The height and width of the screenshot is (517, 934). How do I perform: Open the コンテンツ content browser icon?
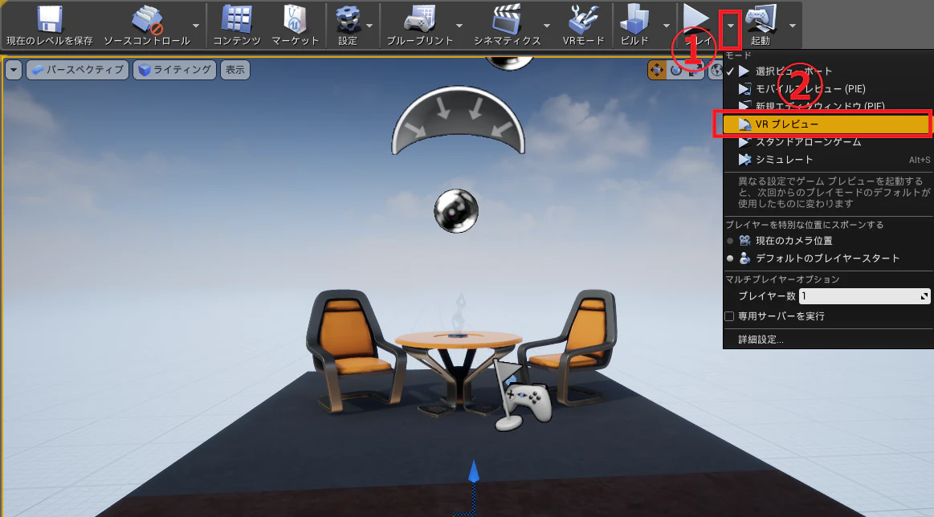click(236, 19)
